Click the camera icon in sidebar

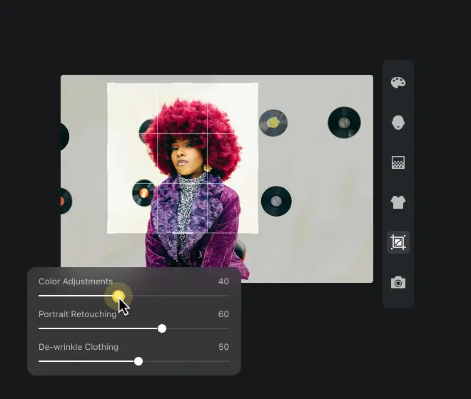(398, 283)
